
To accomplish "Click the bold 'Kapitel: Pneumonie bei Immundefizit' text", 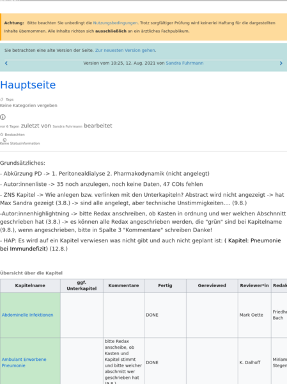I will coord(141,245).
